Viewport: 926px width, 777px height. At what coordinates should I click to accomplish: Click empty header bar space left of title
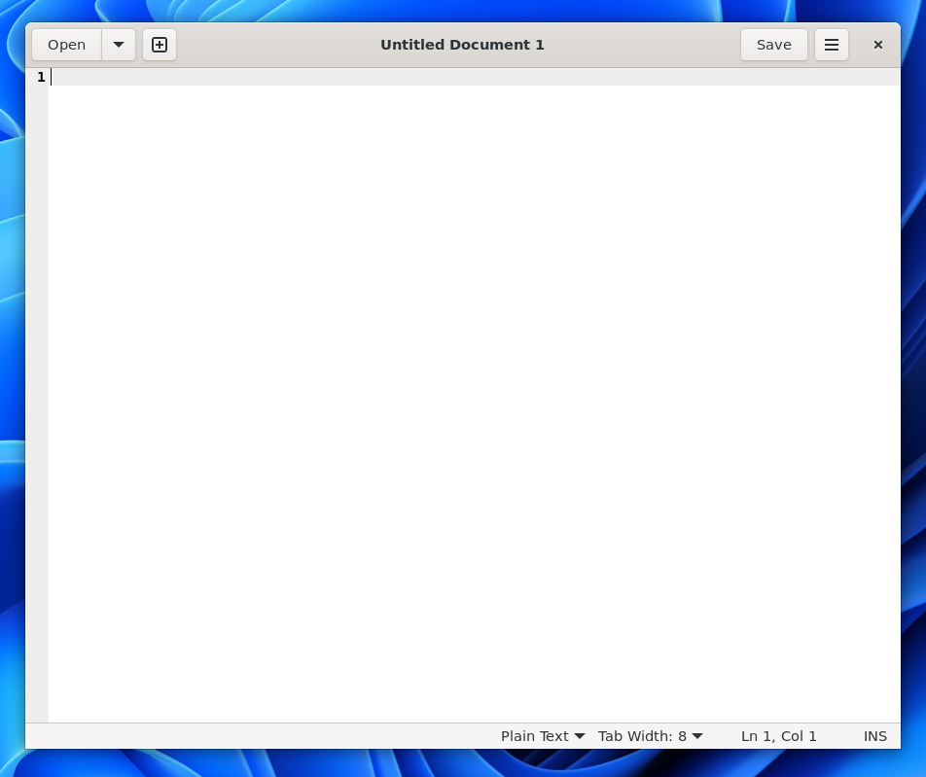coord(272,45)
